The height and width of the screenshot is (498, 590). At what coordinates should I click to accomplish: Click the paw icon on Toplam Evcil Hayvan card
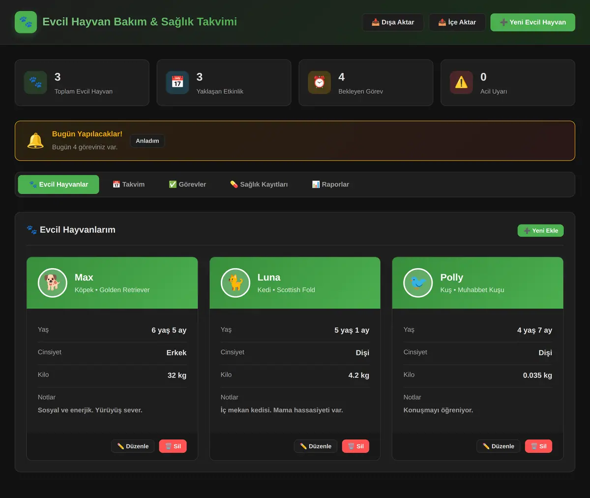point(35,83)
